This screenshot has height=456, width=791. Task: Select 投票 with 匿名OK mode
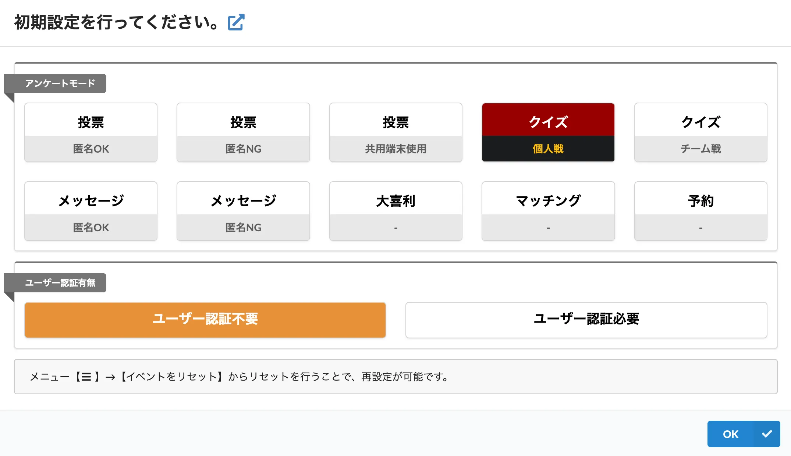[x=91, y=132]
